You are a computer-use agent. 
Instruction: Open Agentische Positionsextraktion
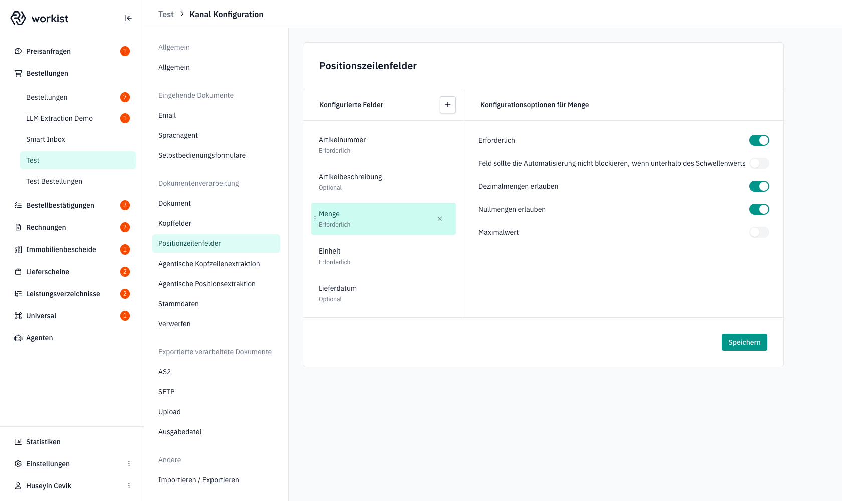(216, 284)
